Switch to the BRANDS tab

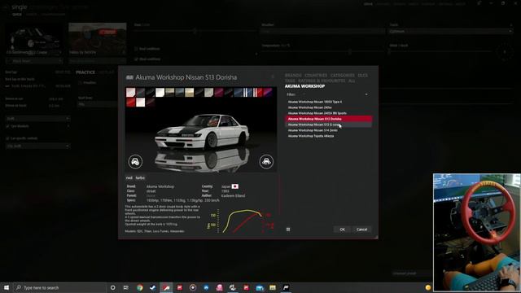tap(293, 76)
